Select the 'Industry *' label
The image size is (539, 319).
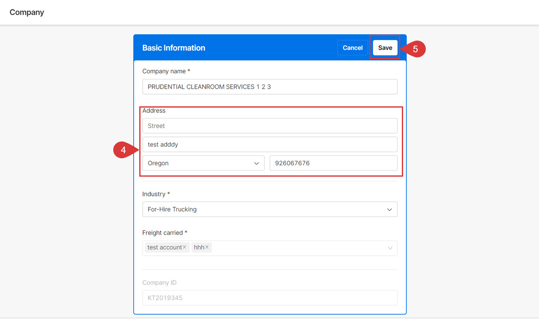click(x=156, y=194)
